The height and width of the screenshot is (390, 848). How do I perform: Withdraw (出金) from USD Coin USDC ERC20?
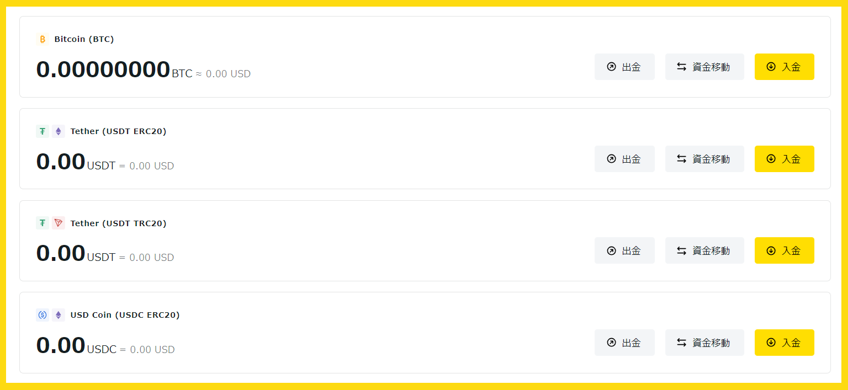point(624,343)
